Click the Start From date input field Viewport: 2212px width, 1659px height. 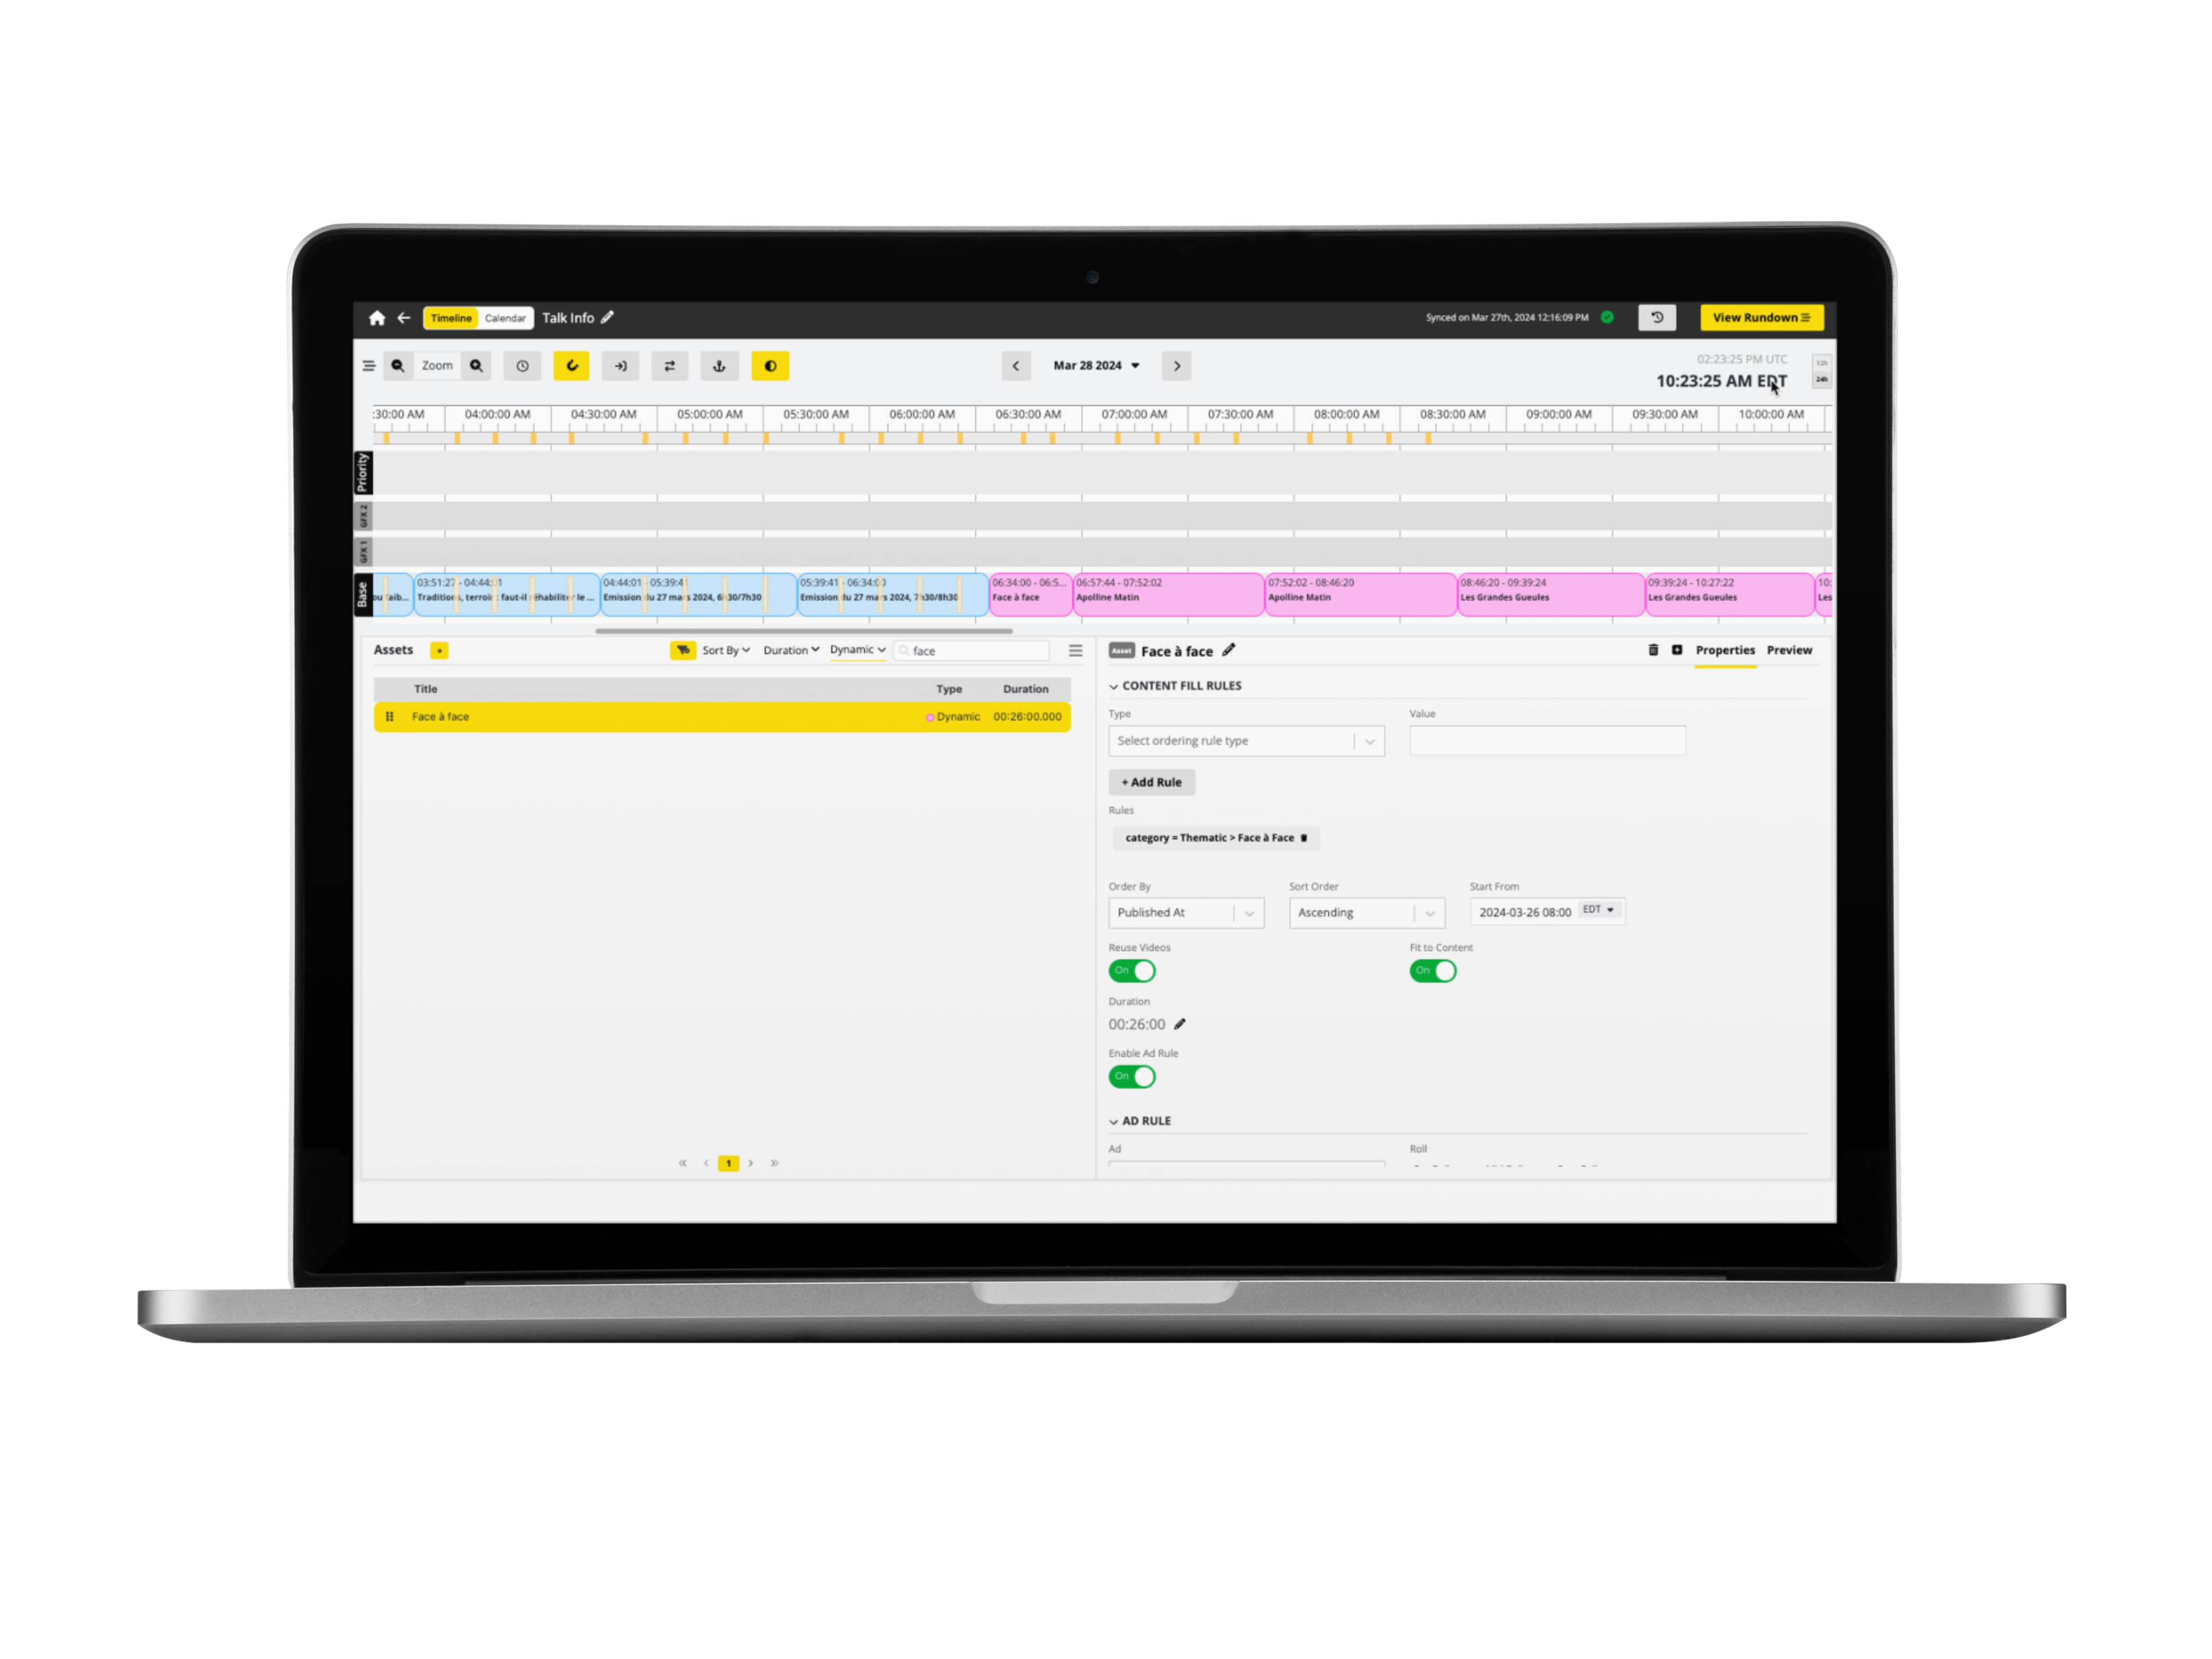[x=1520, y=913]
